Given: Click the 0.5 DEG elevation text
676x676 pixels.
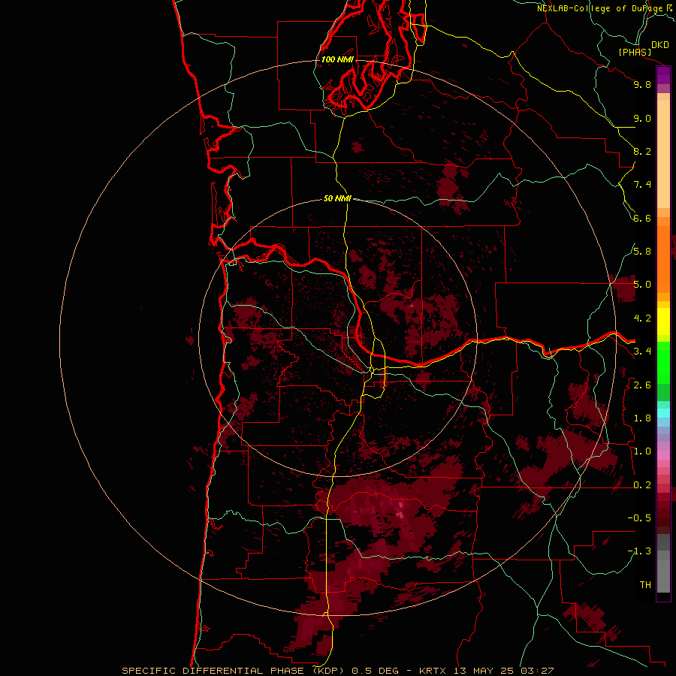Looking at the screenshot, I should (376, 671).
